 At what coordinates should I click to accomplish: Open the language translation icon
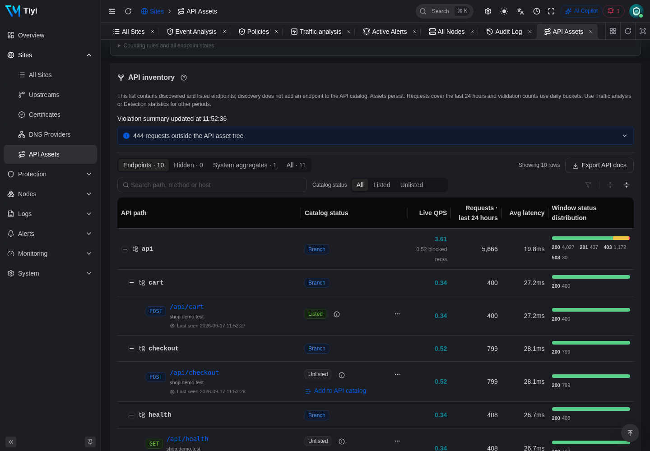tap(520, 11)
